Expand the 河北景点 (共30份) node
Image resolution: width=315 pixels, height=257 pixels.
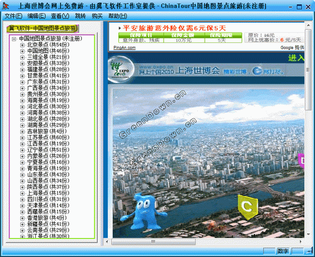[22, 107]
